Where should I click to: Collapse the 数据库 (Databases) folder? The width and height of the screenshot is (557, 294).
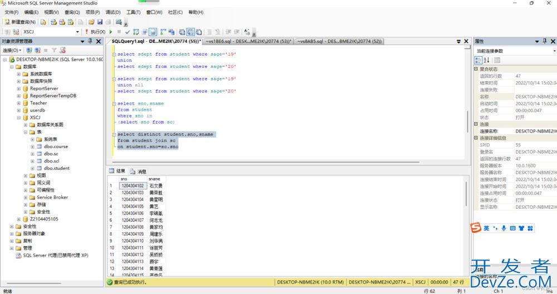[12, 67]
